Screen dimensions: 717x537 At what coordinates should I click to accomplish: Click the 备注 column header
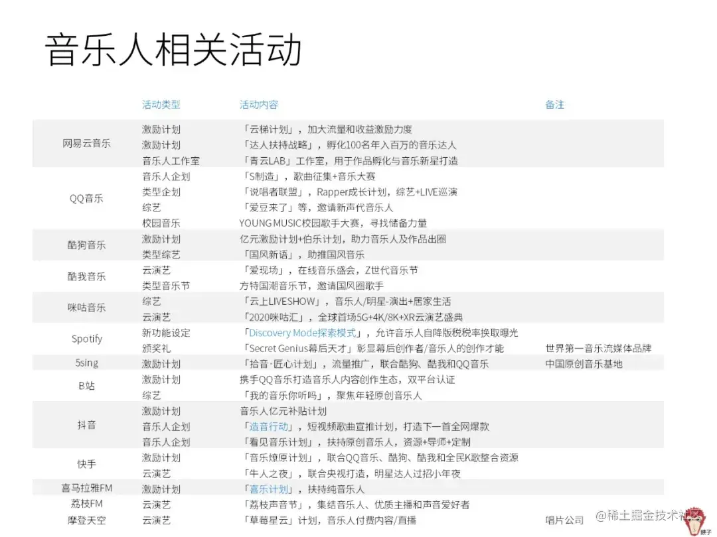coord(554,104)
